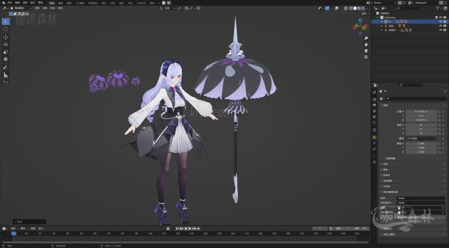This screenshot has height=248, width=449.
Task: Toggle snapping magnet in viewport header
Action: tap(187, 8)
